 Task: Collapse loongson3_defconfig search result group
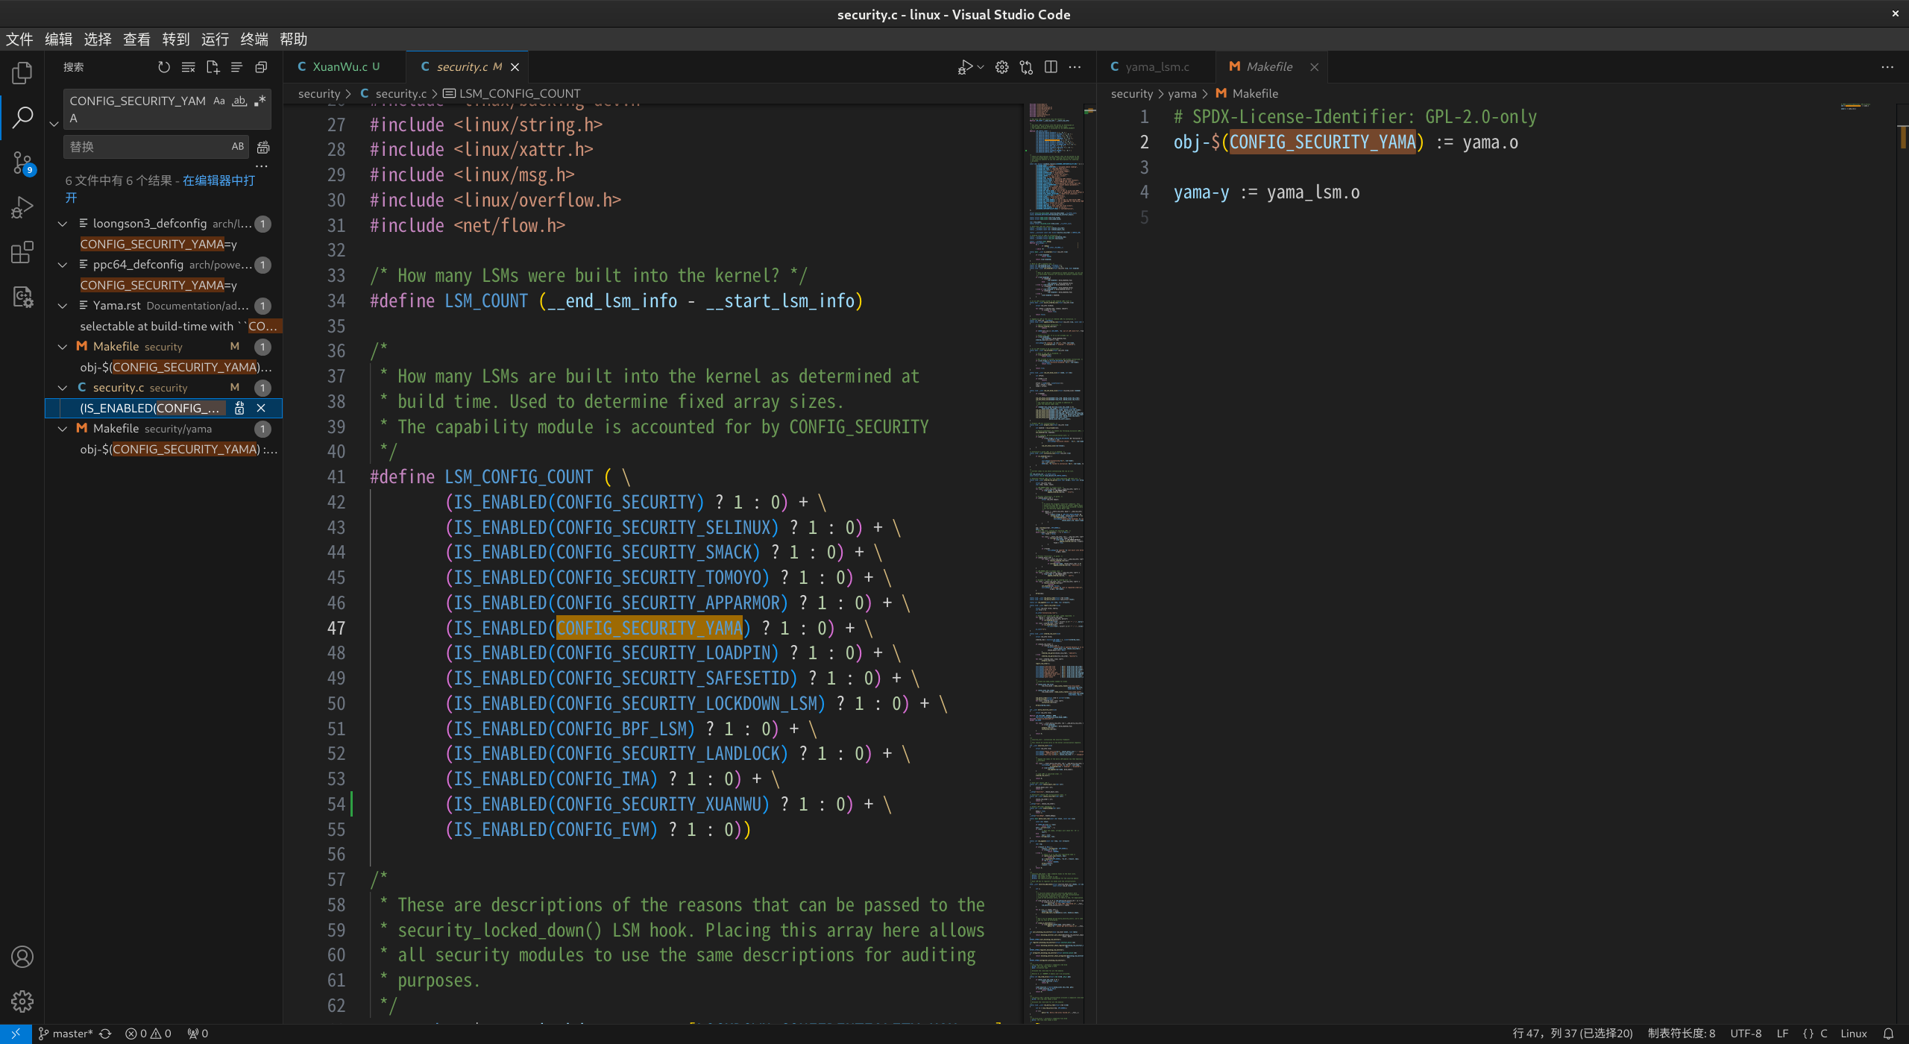tap(63, 224)
